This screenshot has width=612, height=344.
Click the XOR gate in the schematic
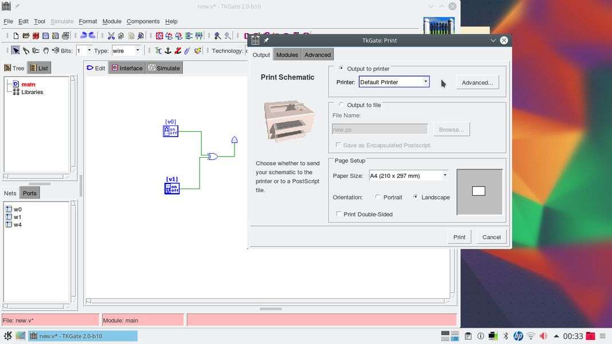(213, 156)
